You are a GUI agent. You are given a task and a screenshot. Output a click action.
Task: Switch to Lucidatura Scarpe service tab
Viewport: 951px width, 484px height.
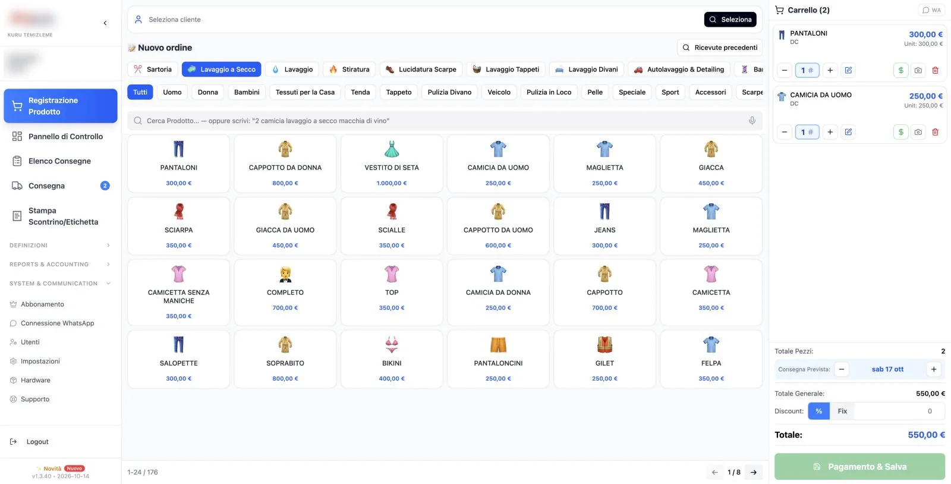coord(421,70)
